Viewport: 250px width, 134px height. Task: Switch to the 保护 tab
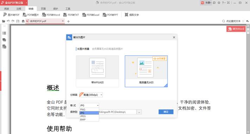56,9
